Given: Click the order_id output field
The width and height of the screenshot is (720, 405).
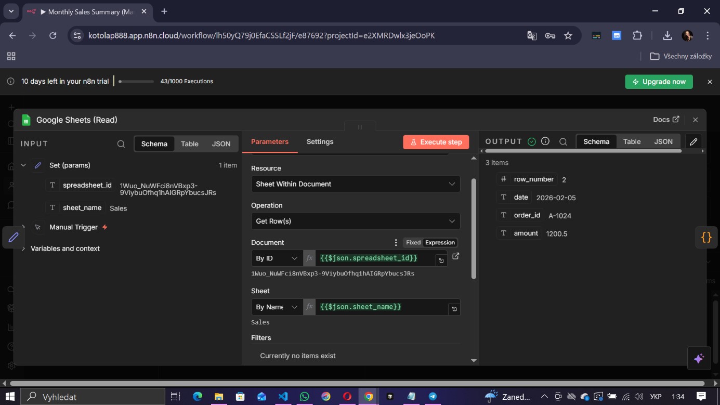Looking at the screenshot, I should click(x=520, y=215).
